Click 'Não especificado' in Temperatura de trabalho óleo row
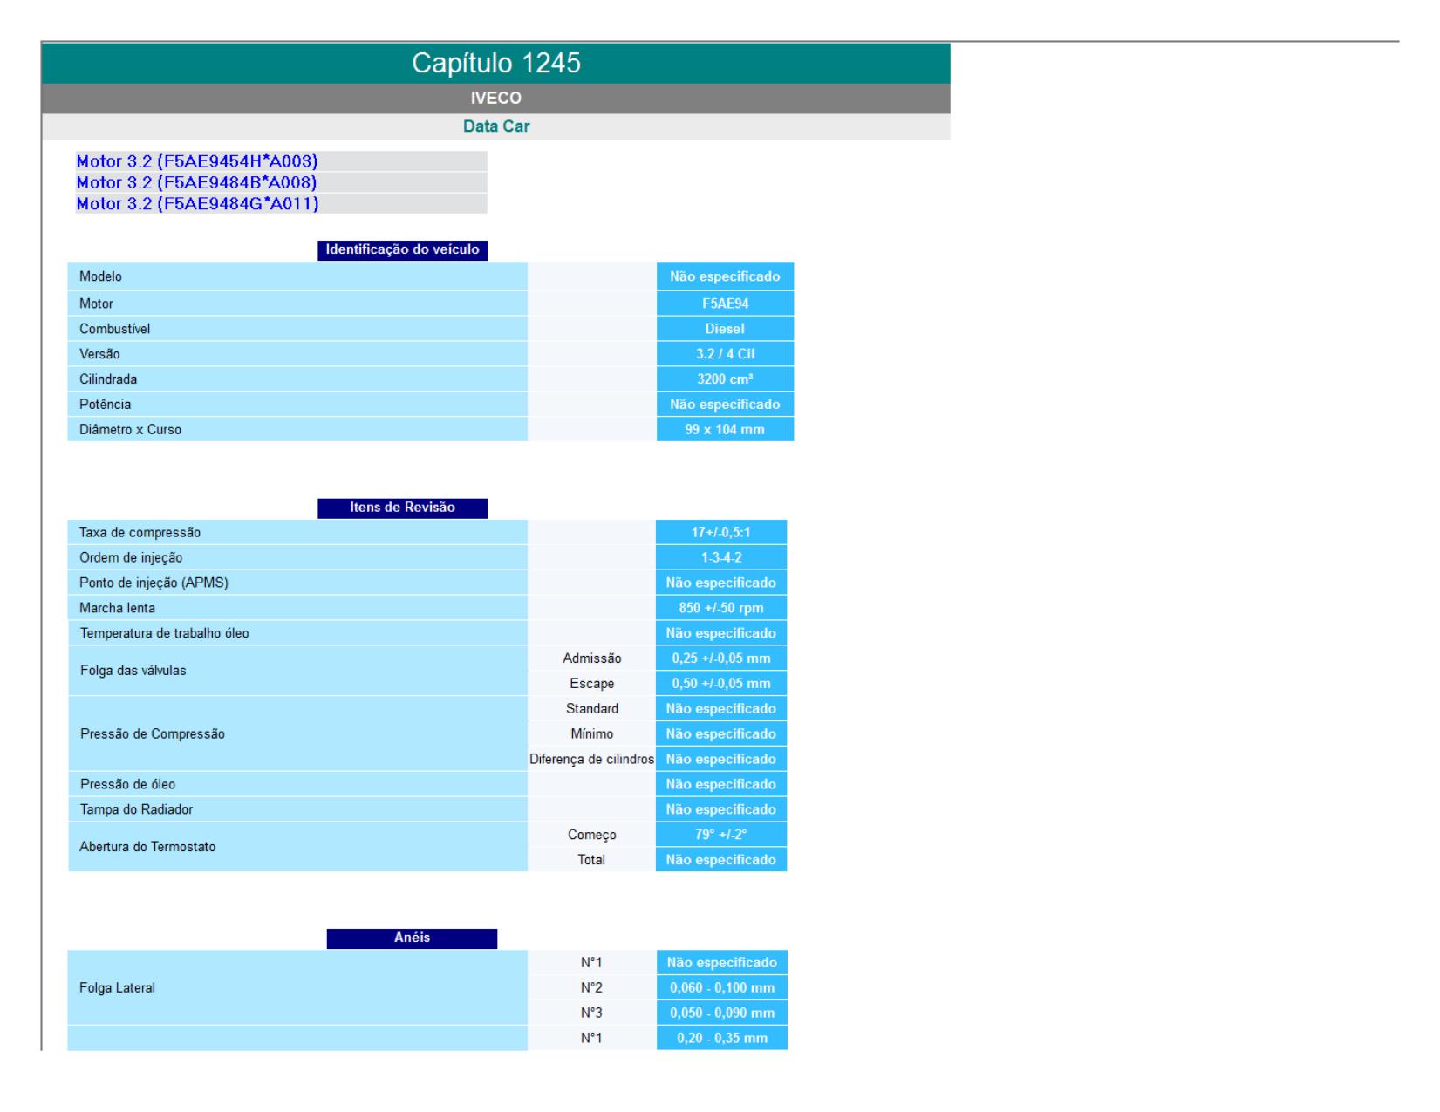 click(x=721, y=633)
